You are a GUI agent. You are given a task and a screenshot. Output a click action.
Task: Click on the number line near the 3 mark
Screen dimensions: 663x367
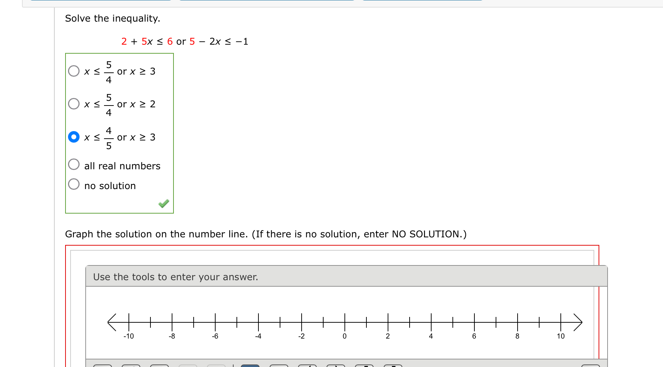(409, 323)
